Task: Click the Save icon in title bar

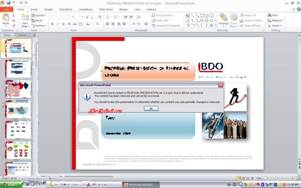Action: tap(8, 3)
